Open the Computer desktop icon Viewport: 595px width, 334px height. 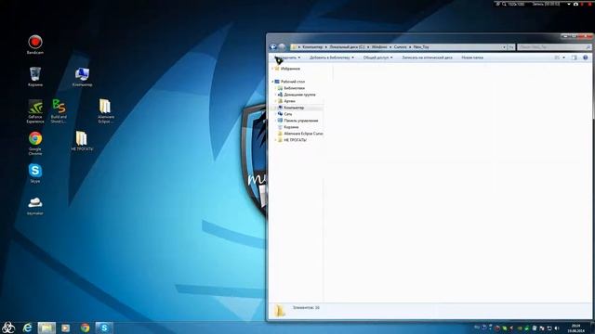[x=82, y=76]
